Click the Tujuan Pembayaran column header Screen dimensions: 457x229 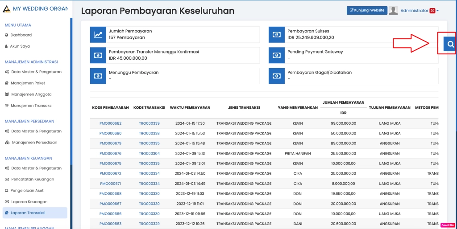pos(390,108)
